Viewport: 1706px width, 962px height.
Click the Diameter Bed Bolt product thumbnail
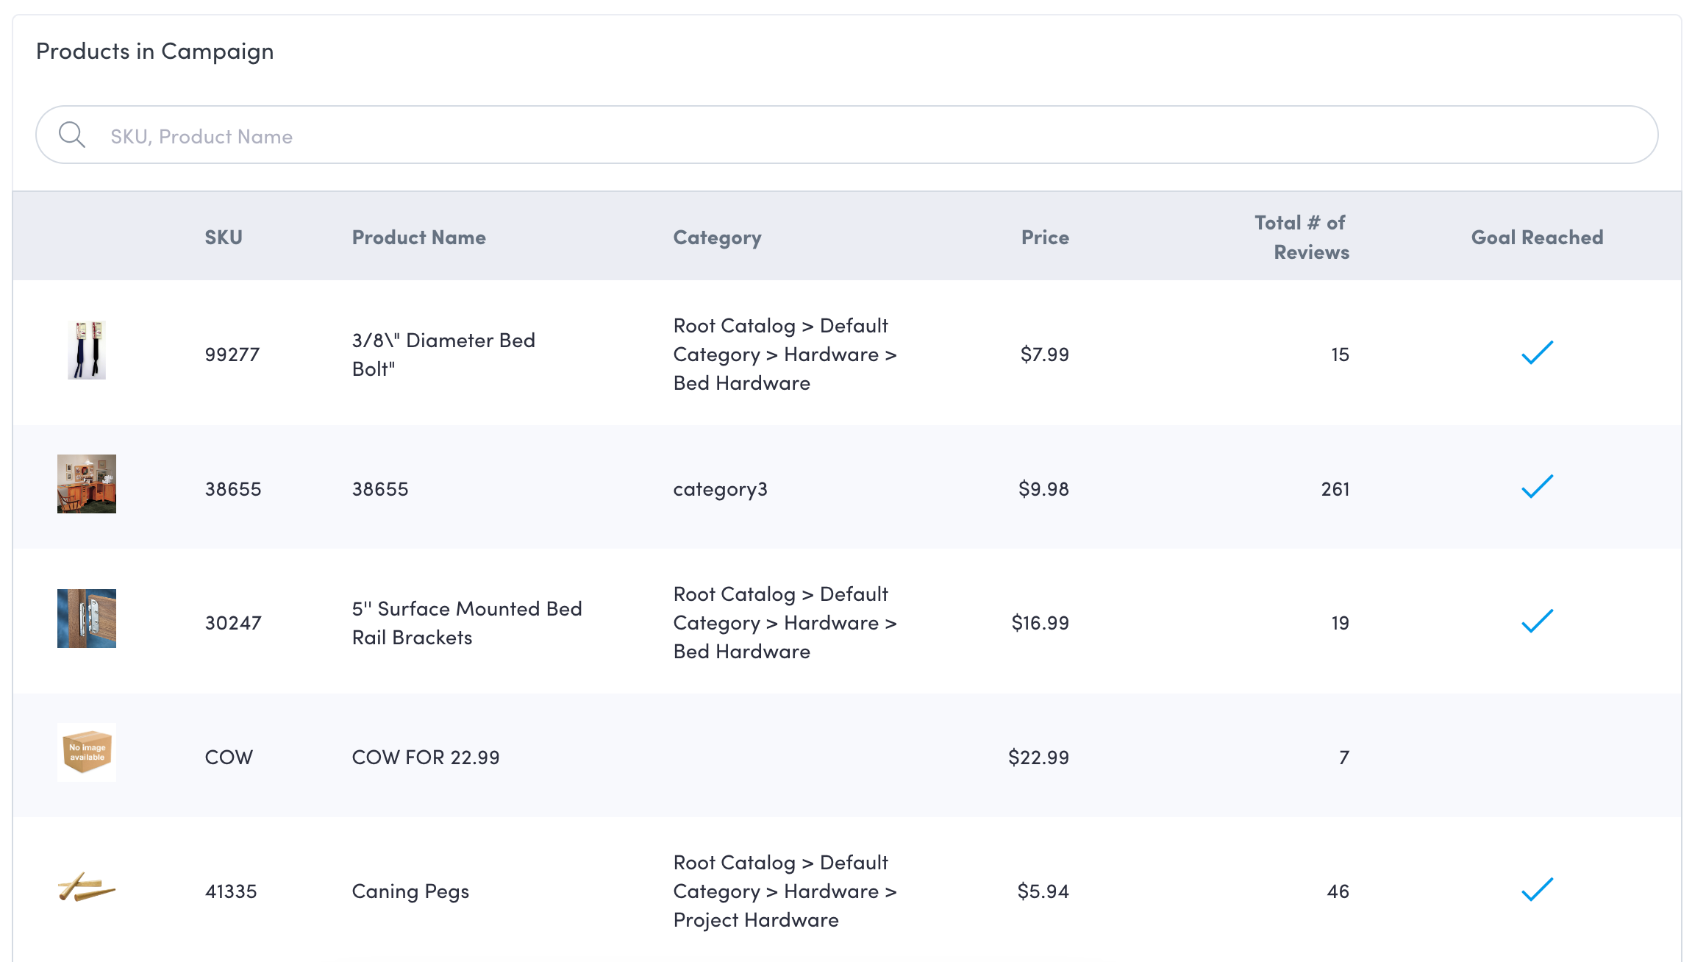pos(87,350)
